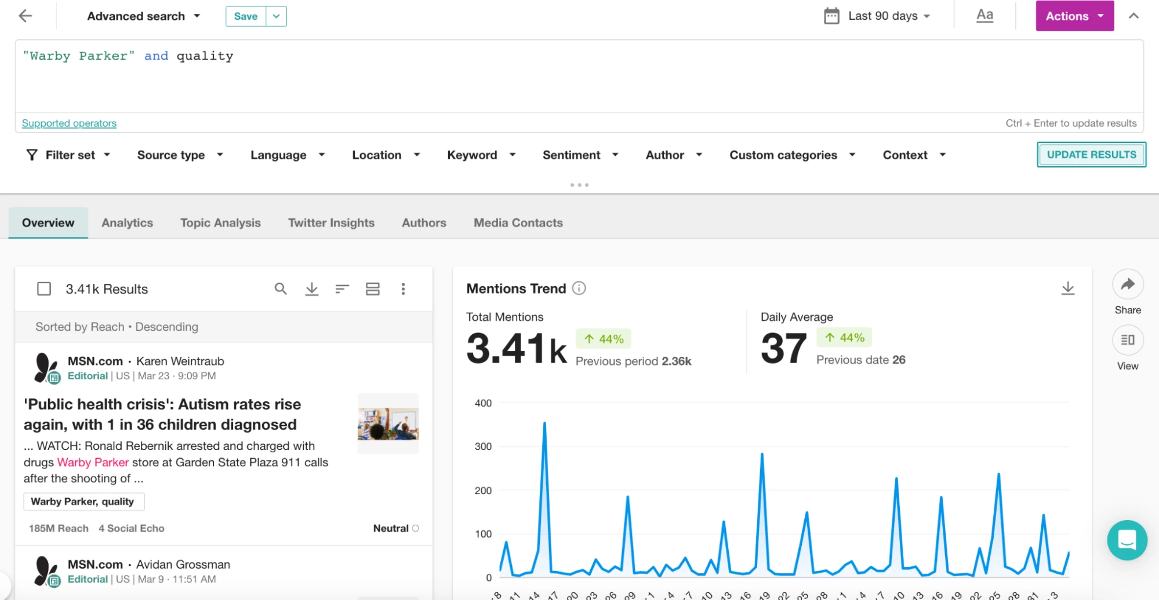Image resolution: width=1159 pixels, height=600 pixels.
Task: Toggle case sensitivity Aa icon
Action: pos(984,15)
